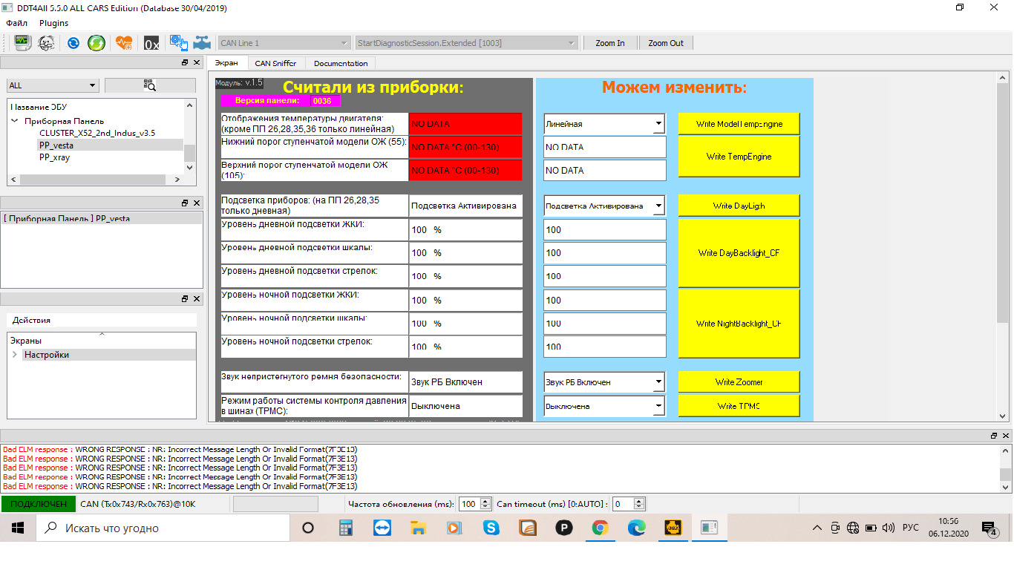Viewport: 1014px width, 570px height.
Task: Click the Cortana circle taskbar icon
Action: tap(308, 528)
